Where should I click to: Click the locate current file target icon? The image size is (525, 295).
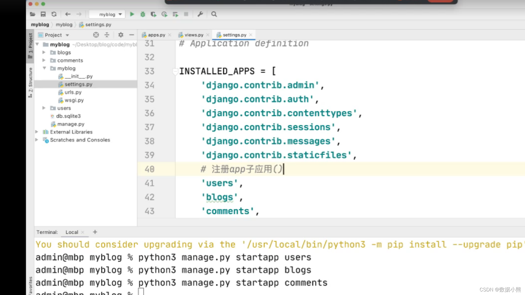pos(96,35)
